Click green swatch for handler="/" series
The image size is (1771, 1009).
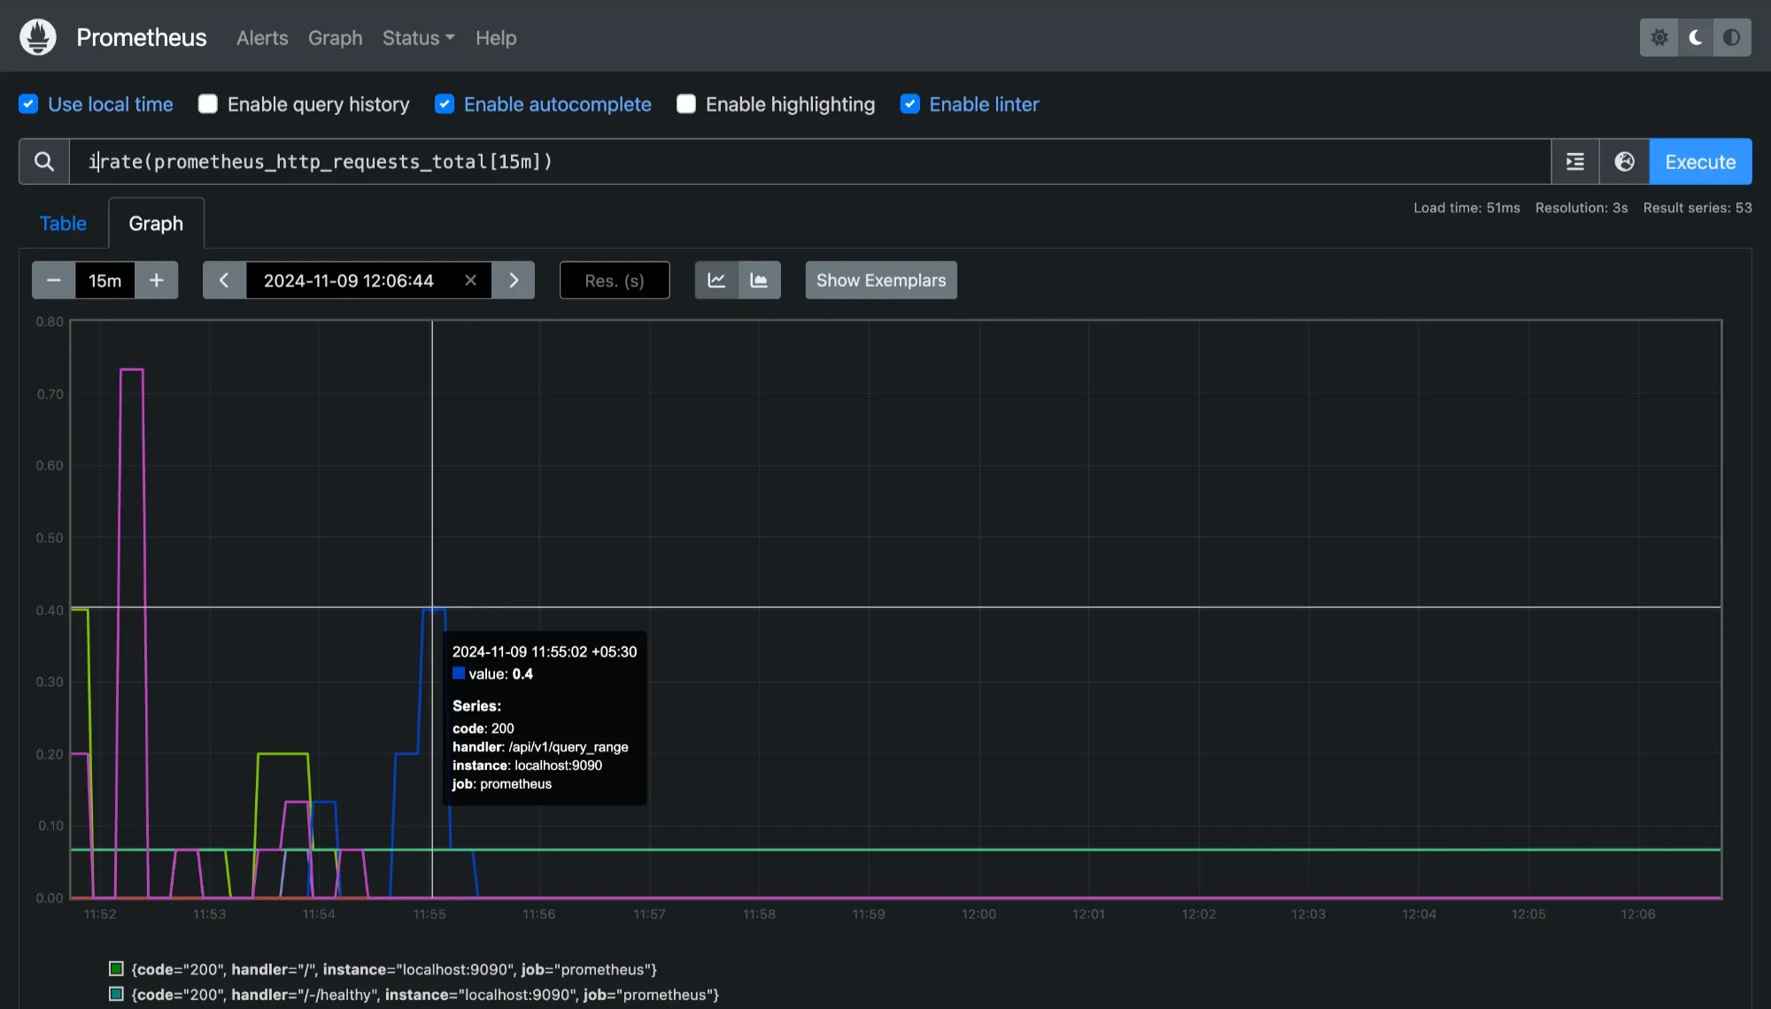click(x=116, y=969)
